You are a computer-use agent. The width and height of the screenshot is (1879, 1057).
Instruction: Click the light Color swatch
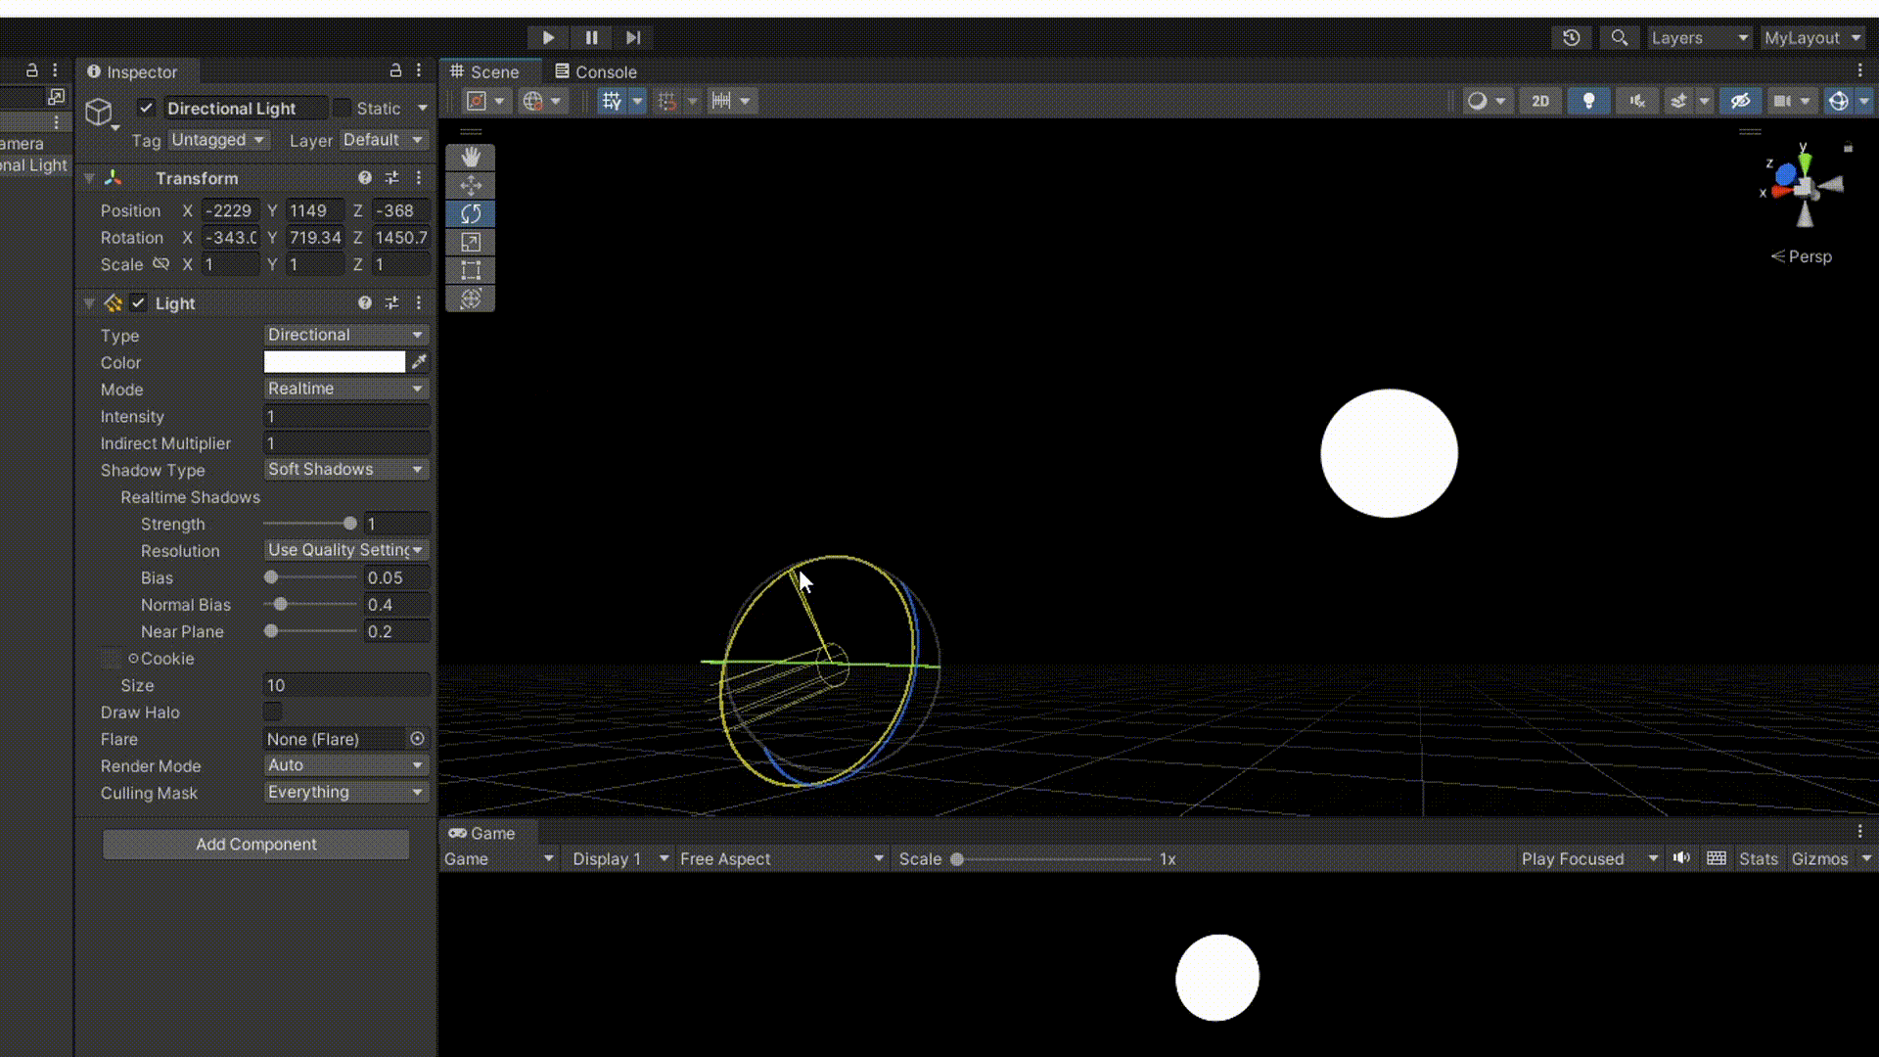pyautogui.click(x=334, y=362)
